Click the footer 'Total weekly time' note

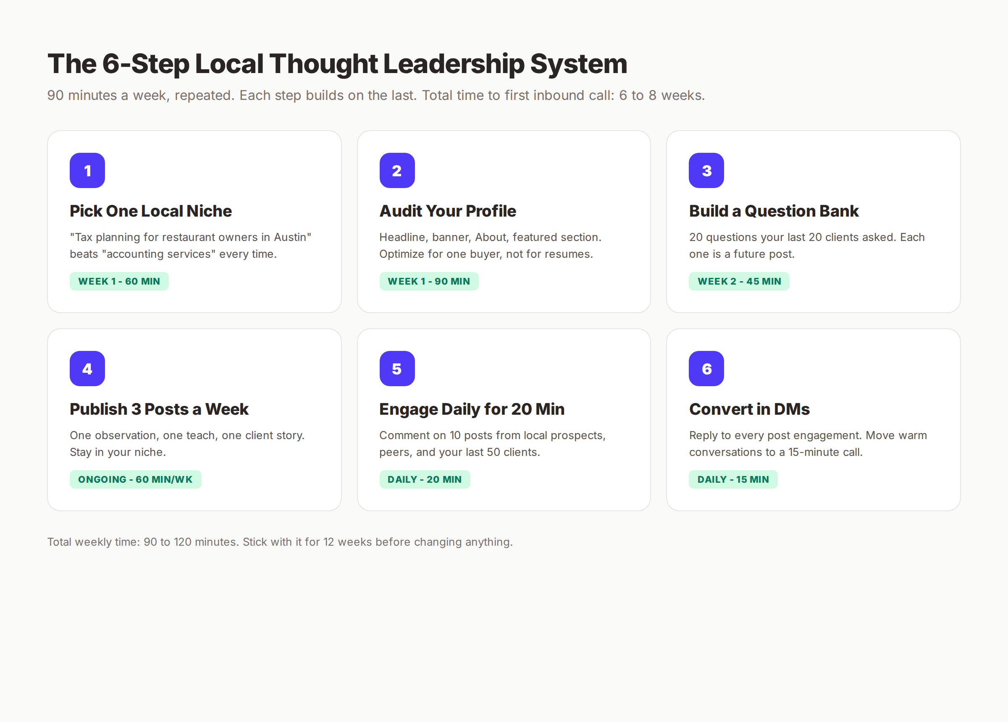click(x=280, y=542)
